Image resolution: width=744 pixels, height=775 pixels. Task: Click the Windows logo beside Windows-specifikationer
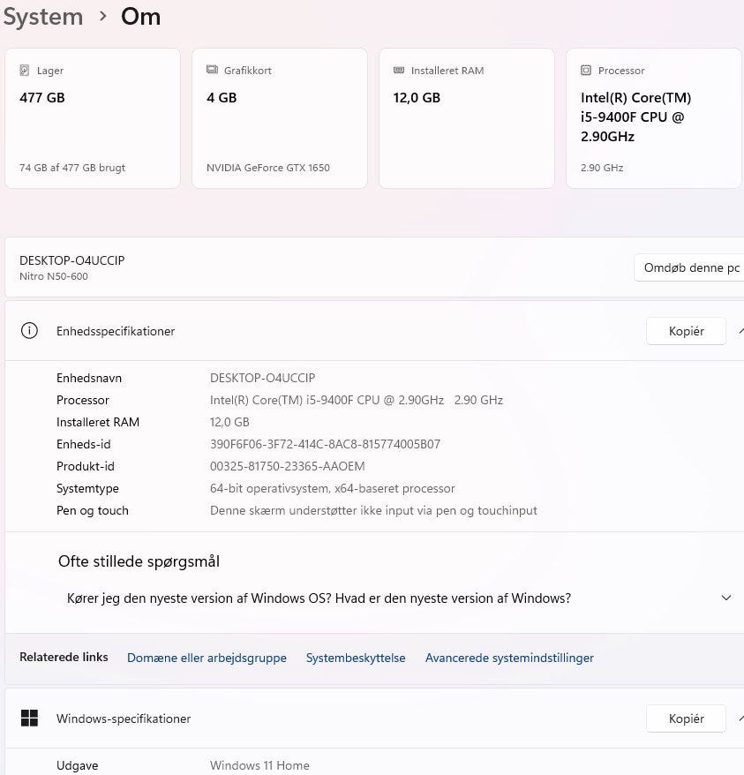click(x=29, y=719)
